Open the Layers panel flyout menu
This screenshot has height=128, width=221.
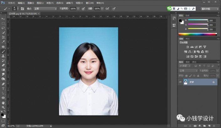pyautogui.click(x=218, y=62)
